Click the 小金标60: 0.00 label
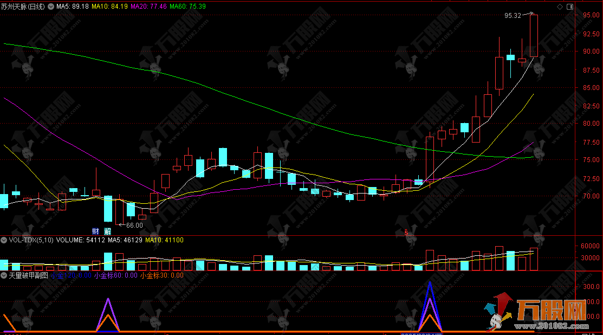Image resolution: width=603 pixels, height=335 pixels. click(116, 275)
